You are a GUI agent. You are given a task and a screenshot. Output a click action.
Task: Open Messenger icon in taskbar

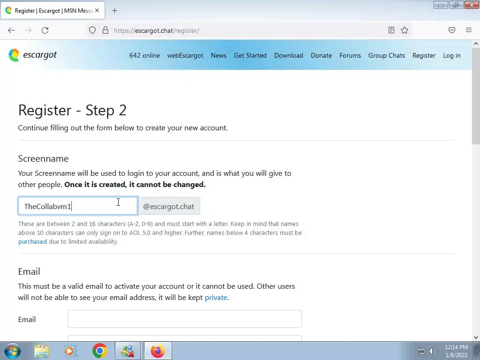tap(127, 351)
